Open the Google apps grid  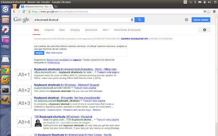tap(186, 20)
